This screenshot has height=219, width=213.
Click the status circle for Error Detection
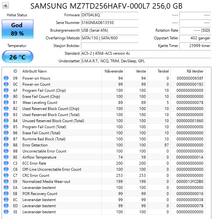coord(6,145)
